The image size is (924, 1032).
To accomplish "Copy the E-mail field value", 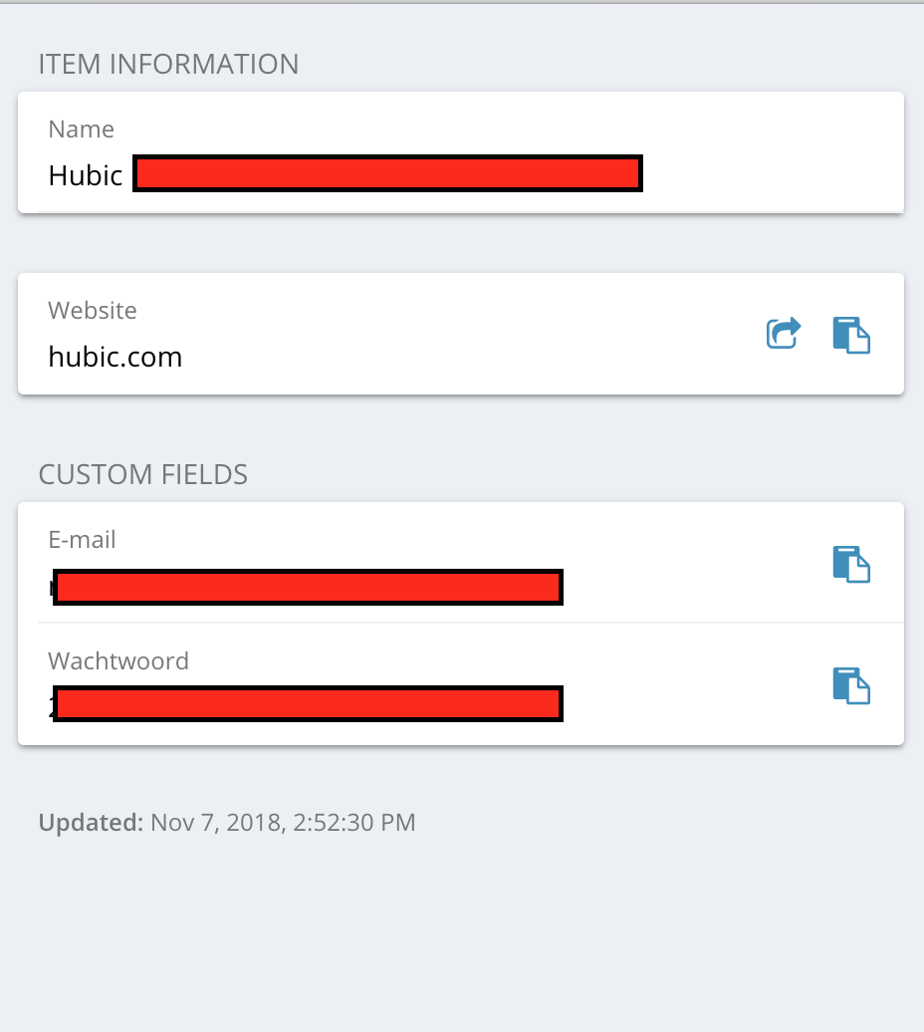I will pos(851,564).
